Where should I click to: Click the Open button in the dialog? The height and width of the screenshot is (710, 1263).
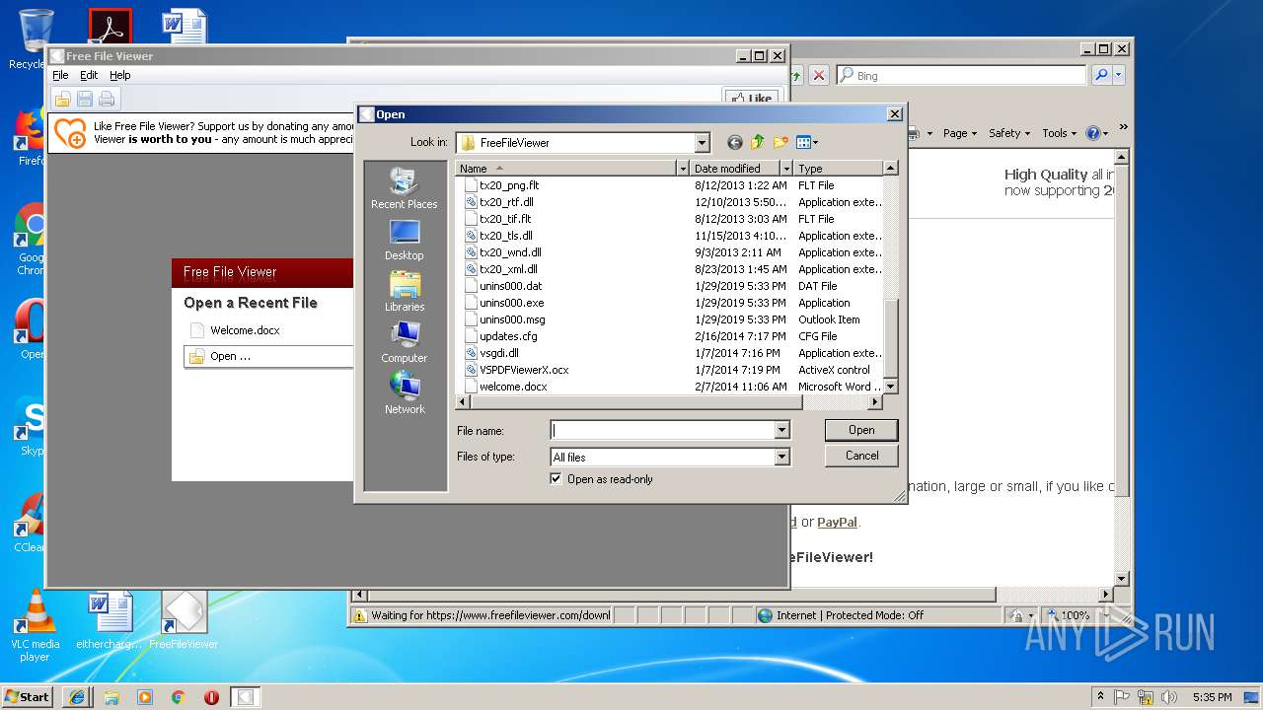(861, 430)
